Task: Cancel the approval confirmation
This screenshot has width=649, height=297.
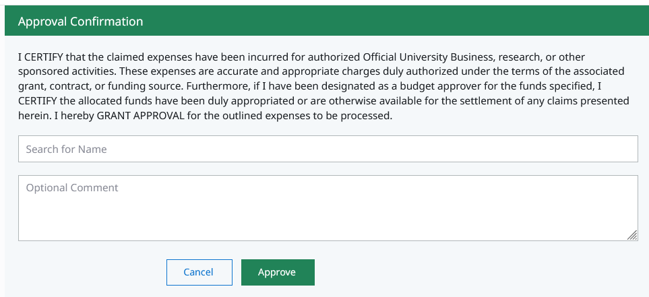Action: pyautogui.click(x=199, y=272)
